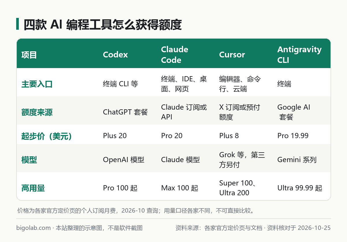Click the cell Claude 模型
The image size is (347, 242).
(180, 160)
